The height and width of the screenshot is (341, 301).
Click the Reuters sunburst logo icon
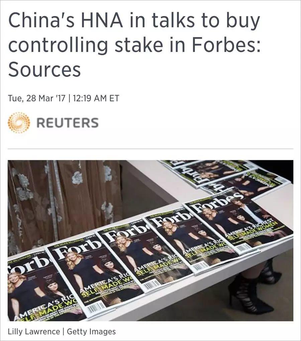pyautogui.click(x=19, y=123)
